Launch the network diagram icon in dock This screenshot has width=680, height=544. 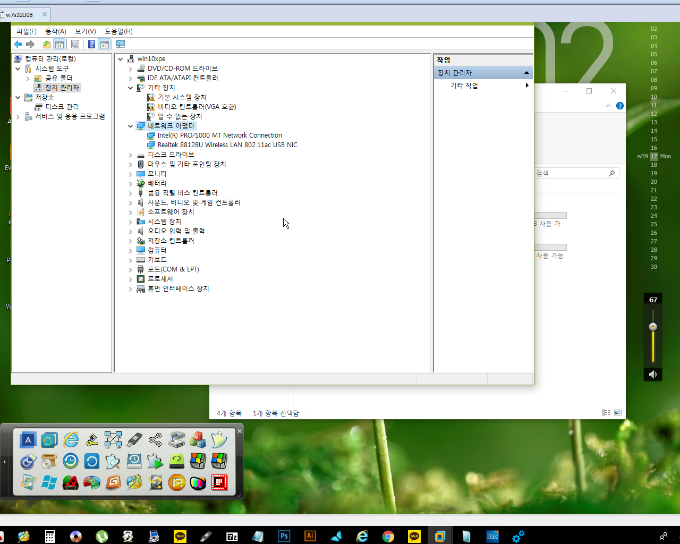(x=113, y=440)
